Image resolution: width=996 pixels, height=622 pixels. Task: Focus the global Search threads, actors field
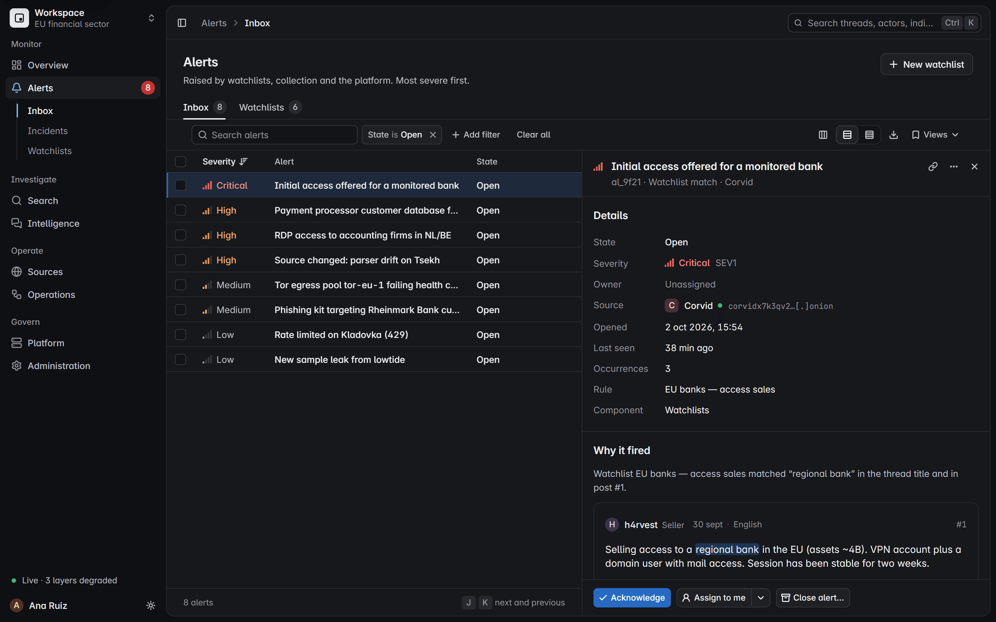[884, 23]
